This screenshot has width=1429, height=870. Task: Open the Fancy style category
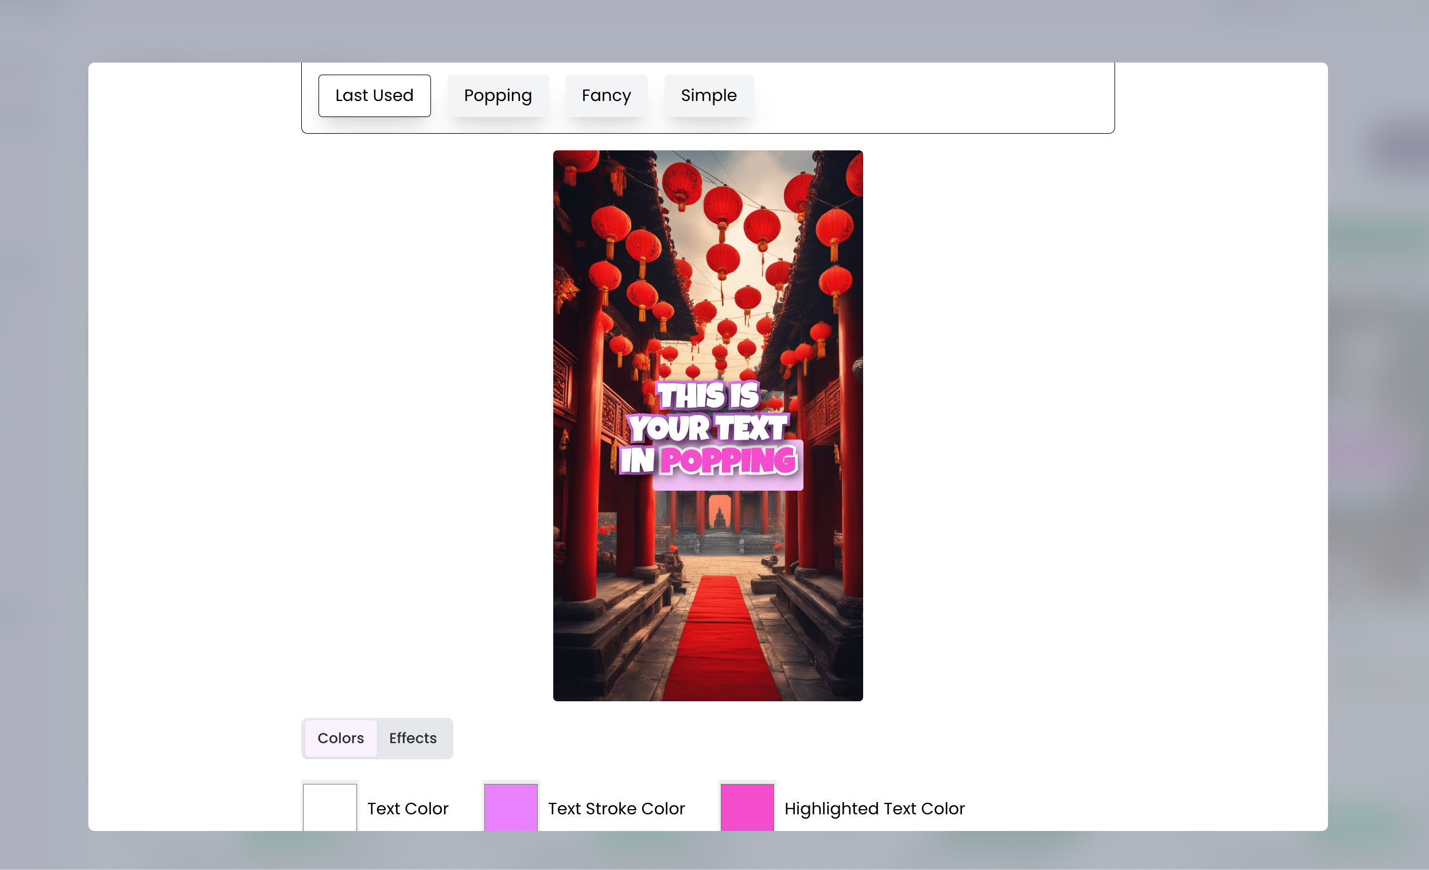(606, 96)
